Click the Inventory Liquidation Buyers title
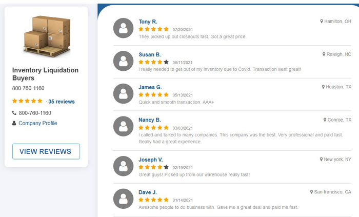This screenshot has width=359, height=217. 45,74
